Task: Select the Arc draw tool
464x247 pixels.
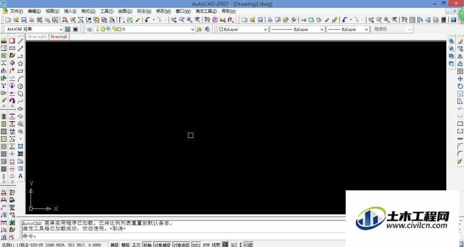Action: (x=20, y=78)
